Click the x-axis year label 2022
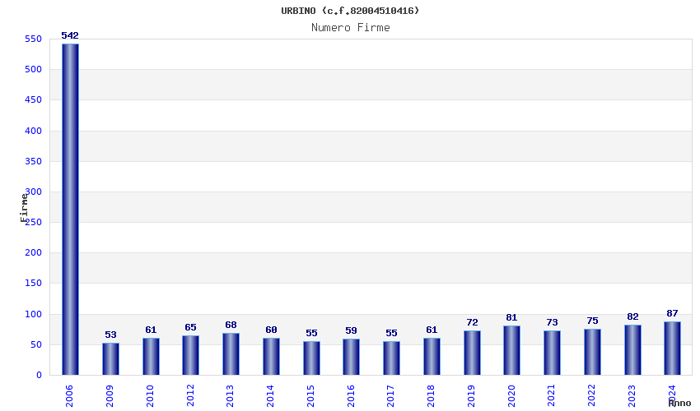 [591, 396]
